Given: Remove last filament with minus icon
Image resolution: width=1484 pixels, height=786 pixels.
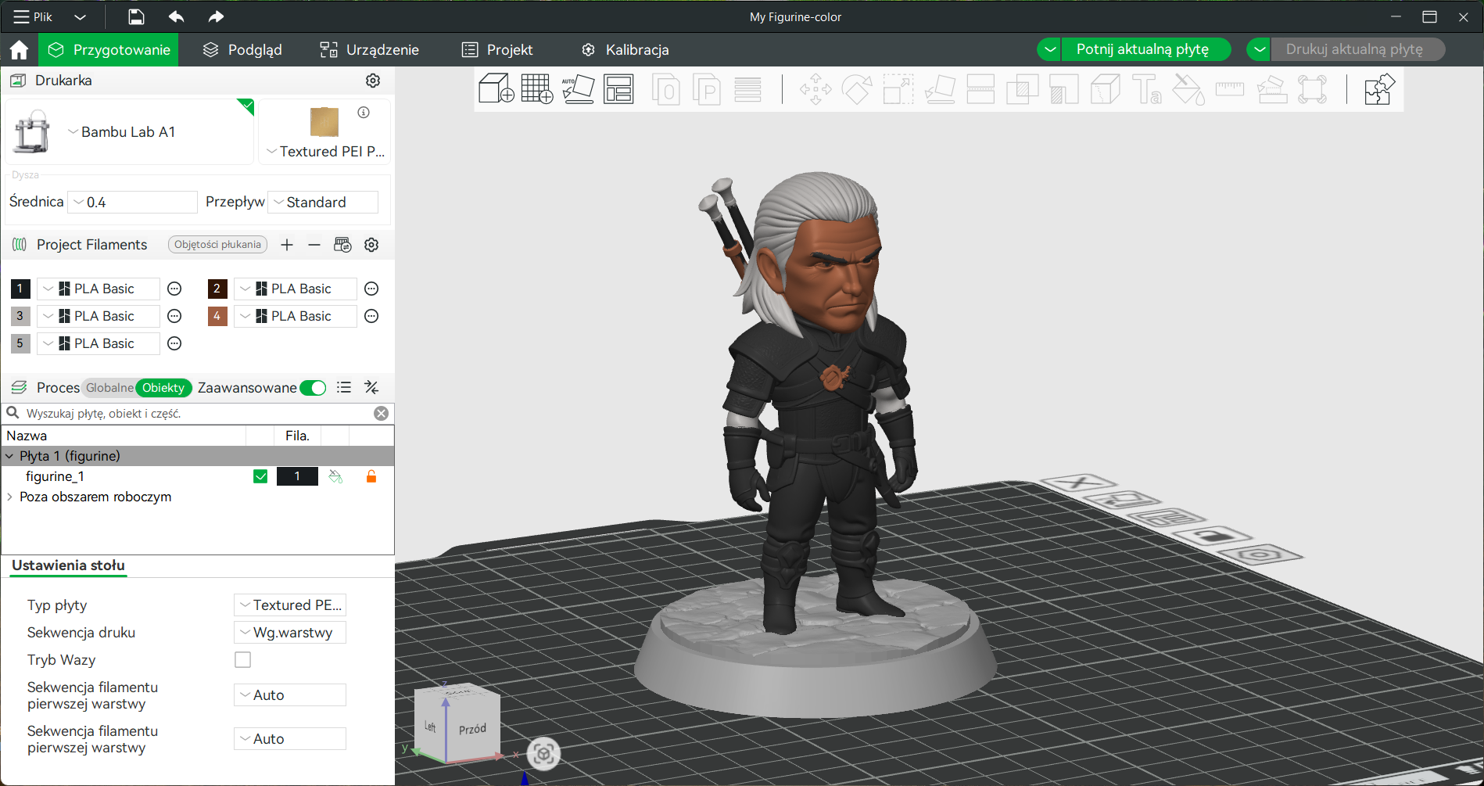Looking at the screenshot, I should tap(314, 245).
